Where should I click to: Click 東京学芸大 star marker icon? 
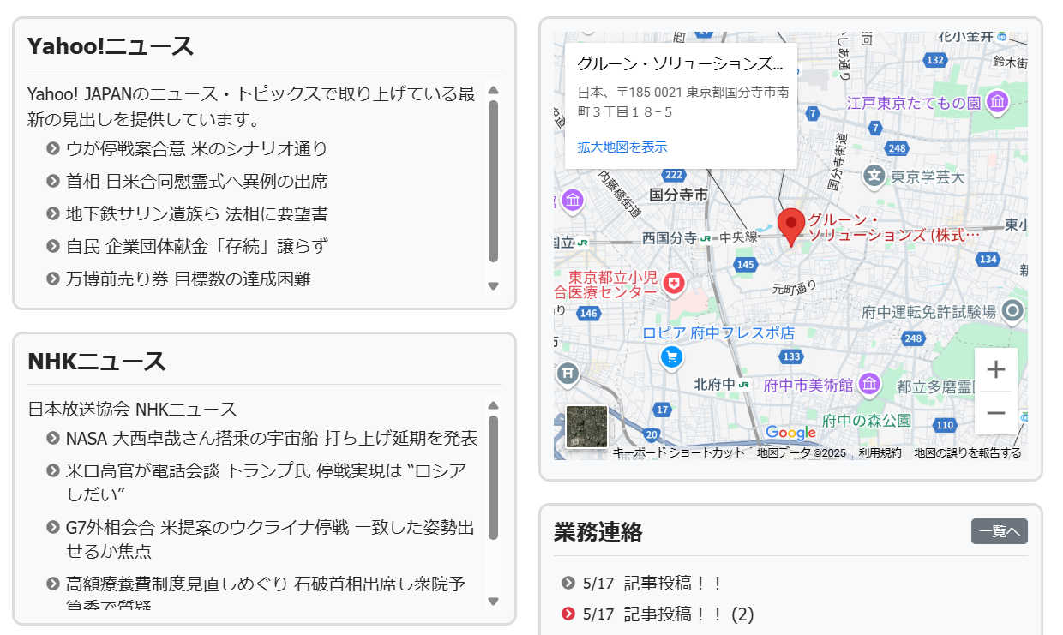pyautogui.click(x=874, y=177)
